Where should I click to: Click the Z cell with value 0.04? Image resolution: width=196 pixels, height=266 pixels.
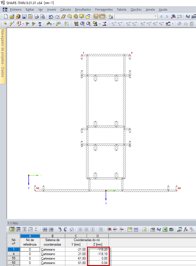point(98,263)
